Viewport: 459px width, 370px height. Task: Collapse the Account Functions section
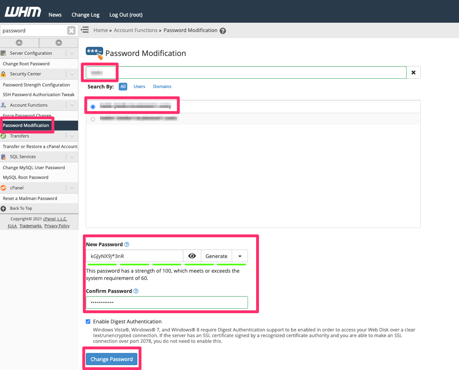tap(72, 105)
